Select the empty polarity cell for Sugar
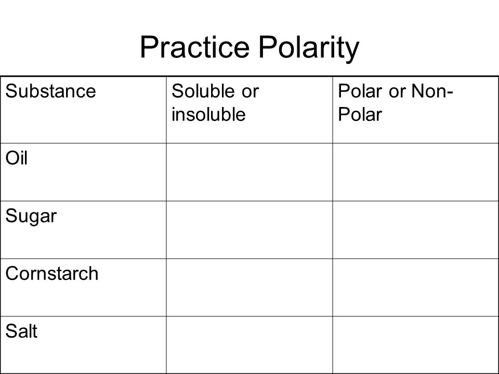 [416, 230]
